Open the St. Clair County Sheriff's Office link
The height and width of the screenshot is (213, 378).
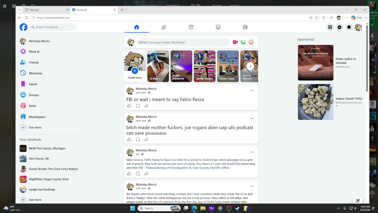click(x=209, y=168)
